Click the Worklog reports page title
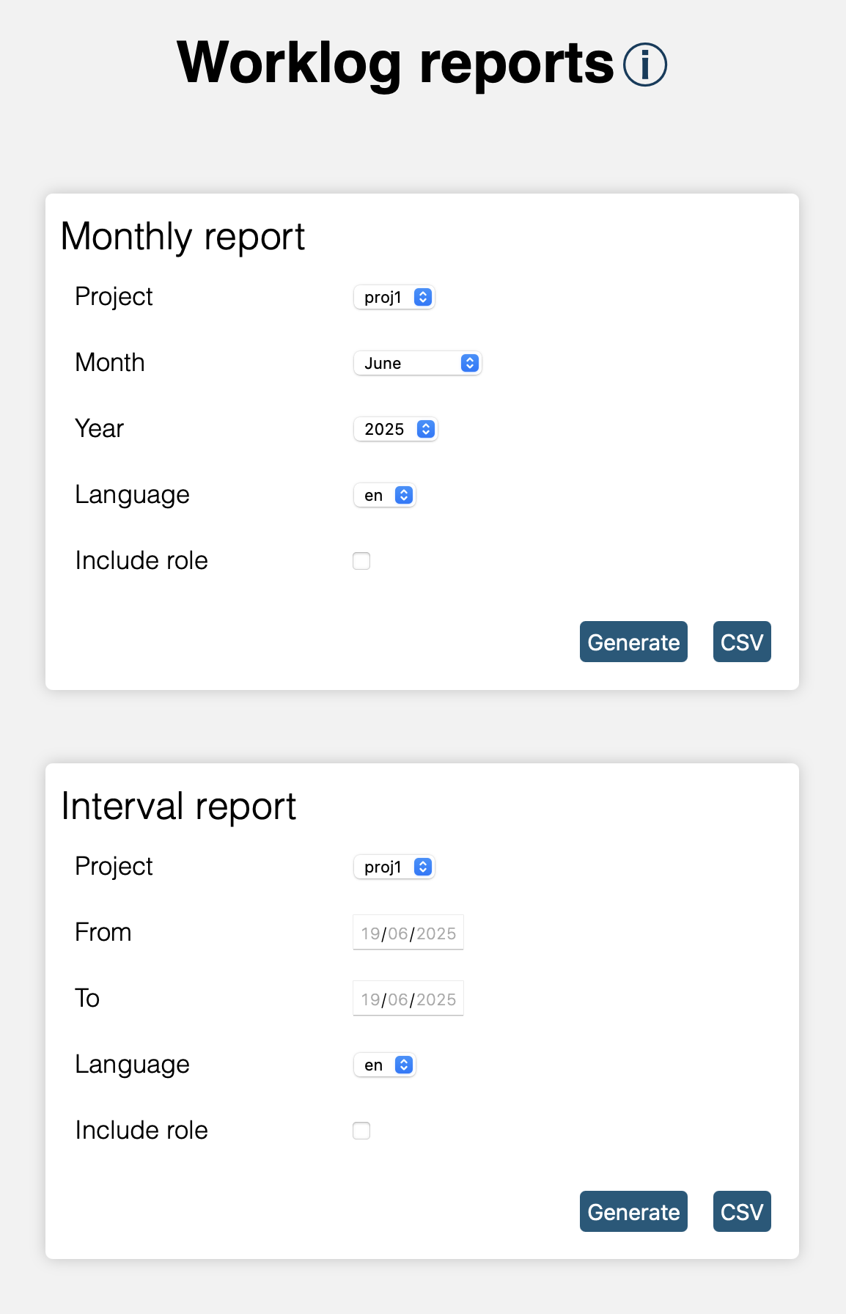Image resolution: width=846 pixels, height=1314 pixels. coord(396,63)
